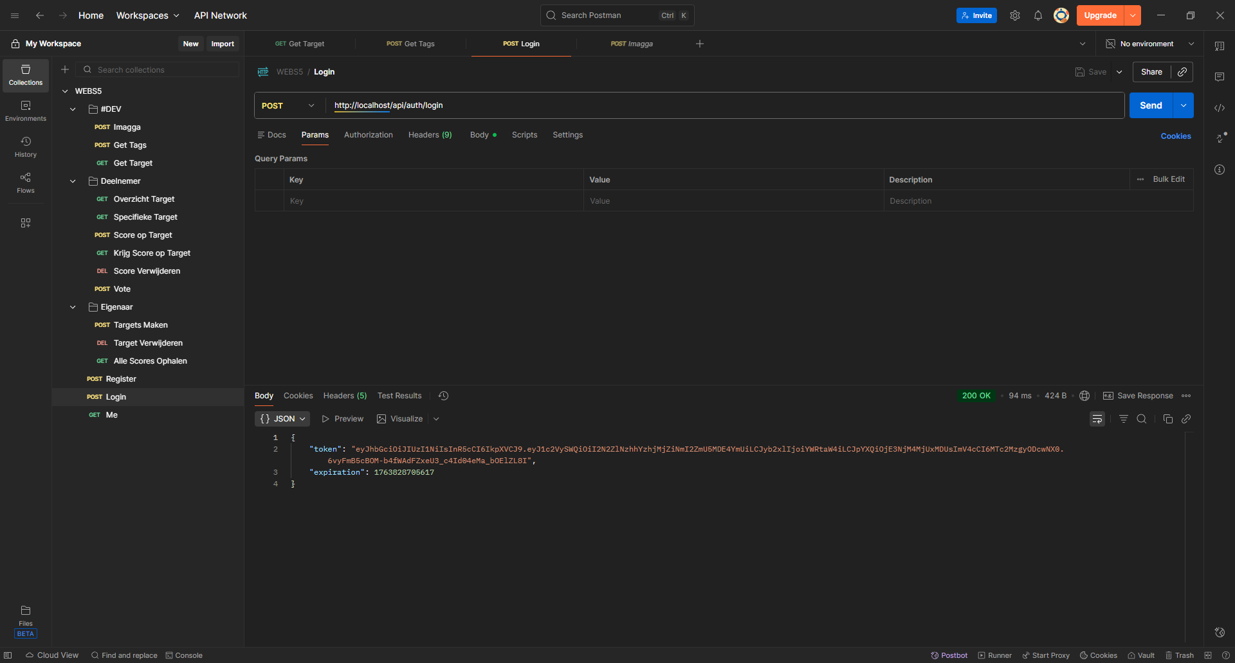
Task: Click the Cookies link
Action: point(1175,136)
